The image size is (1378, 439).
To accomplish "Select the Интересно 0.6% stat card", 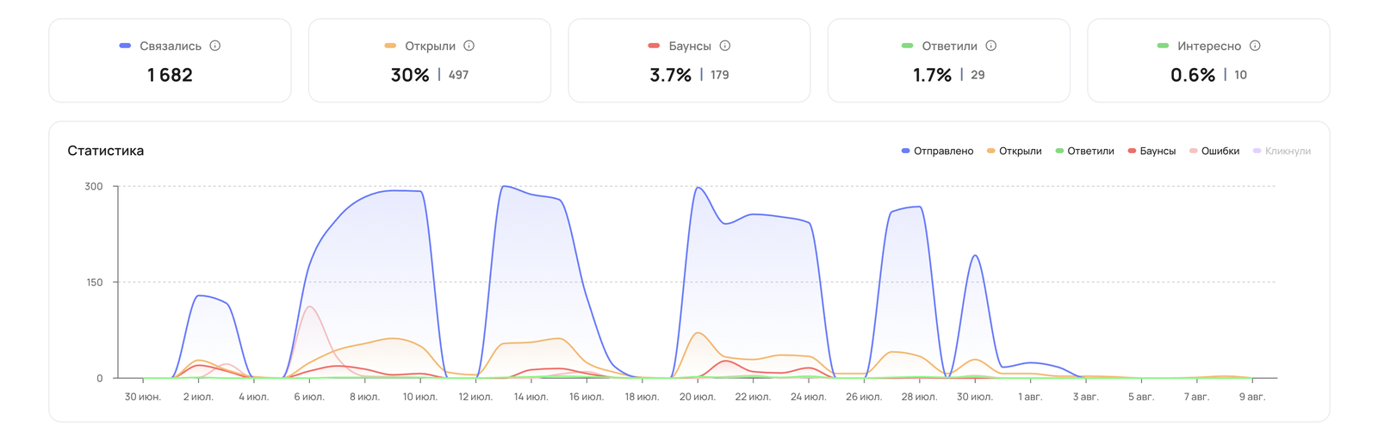I will click(x=1208, y=60).
